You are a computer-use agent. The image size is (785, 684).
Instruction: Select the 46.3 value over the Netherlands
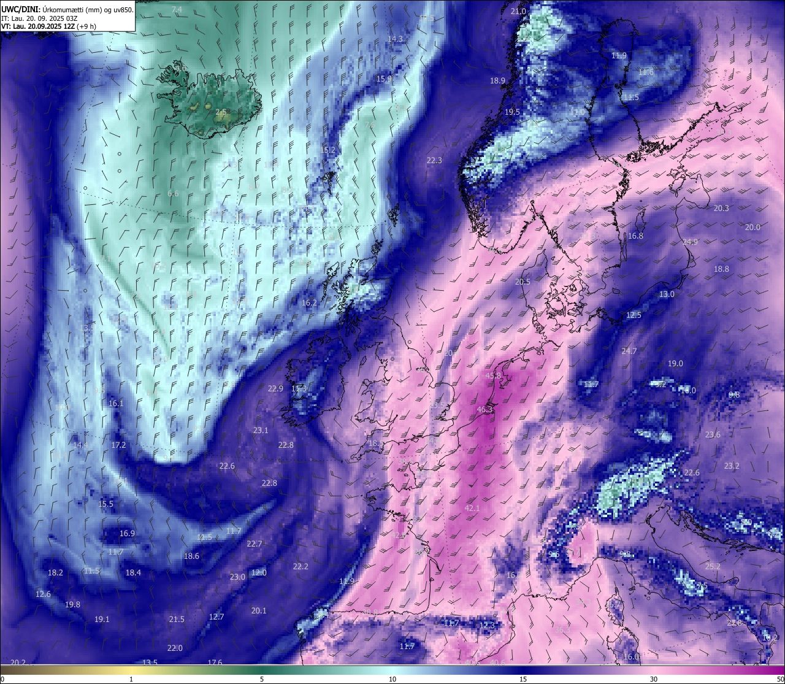tap(484, 409)
